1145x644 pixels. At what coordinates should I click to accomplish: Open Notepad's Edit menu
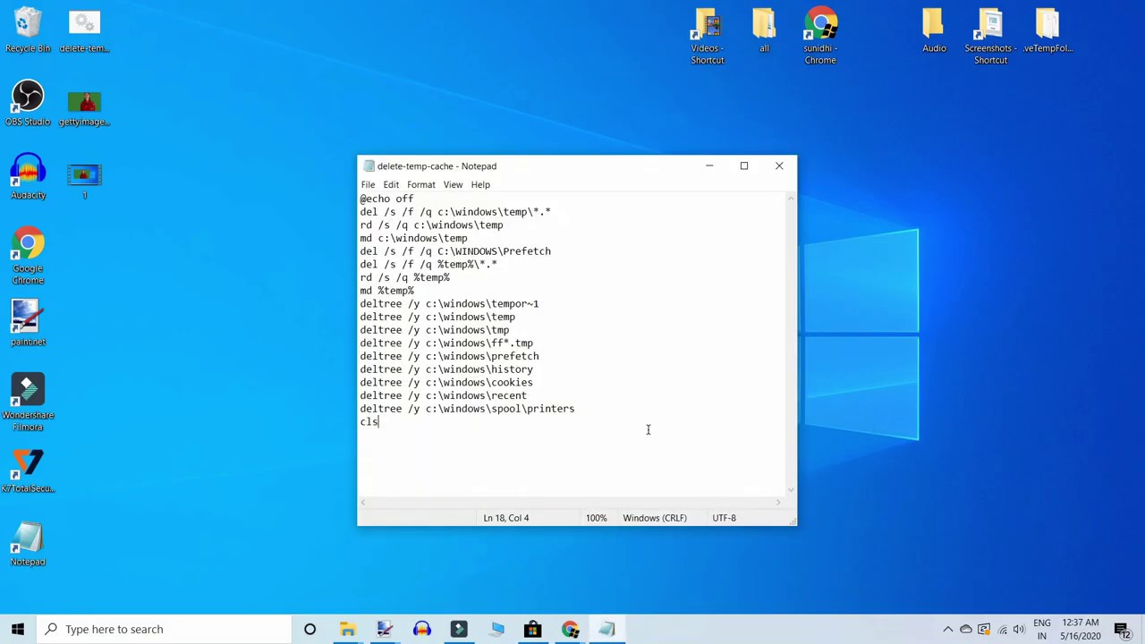click(x=391, y=184)
